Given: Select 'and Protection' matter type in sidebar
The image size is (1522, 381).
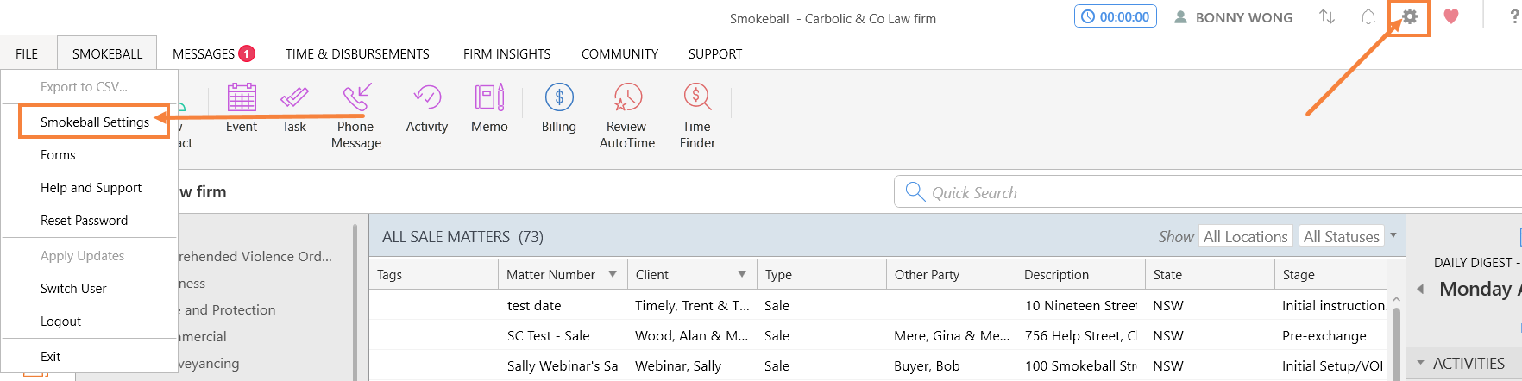Looking at the screenshot, I should click(x=230, y=310).
